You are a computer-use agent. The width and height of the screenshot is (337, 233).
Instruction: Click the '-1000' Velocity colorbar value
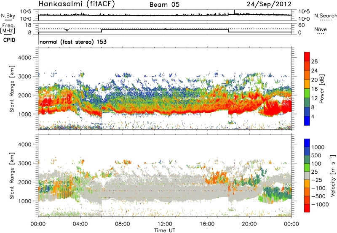(320, 204)
